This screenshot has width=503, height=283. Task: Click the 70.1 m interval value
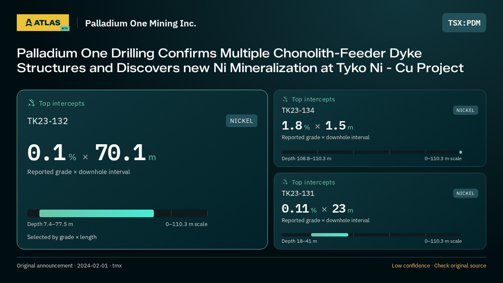[125, 153]
